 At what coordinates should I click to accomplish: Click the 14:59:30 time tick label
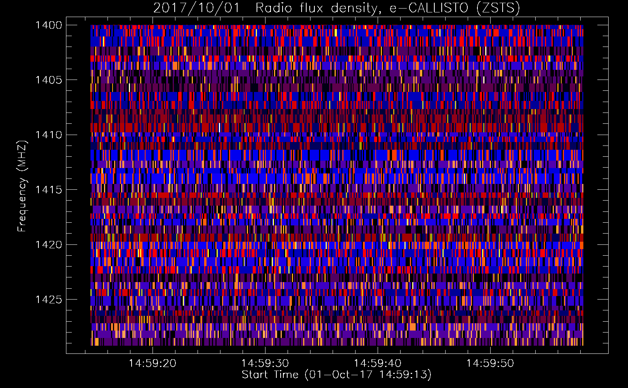coord(265,364)
